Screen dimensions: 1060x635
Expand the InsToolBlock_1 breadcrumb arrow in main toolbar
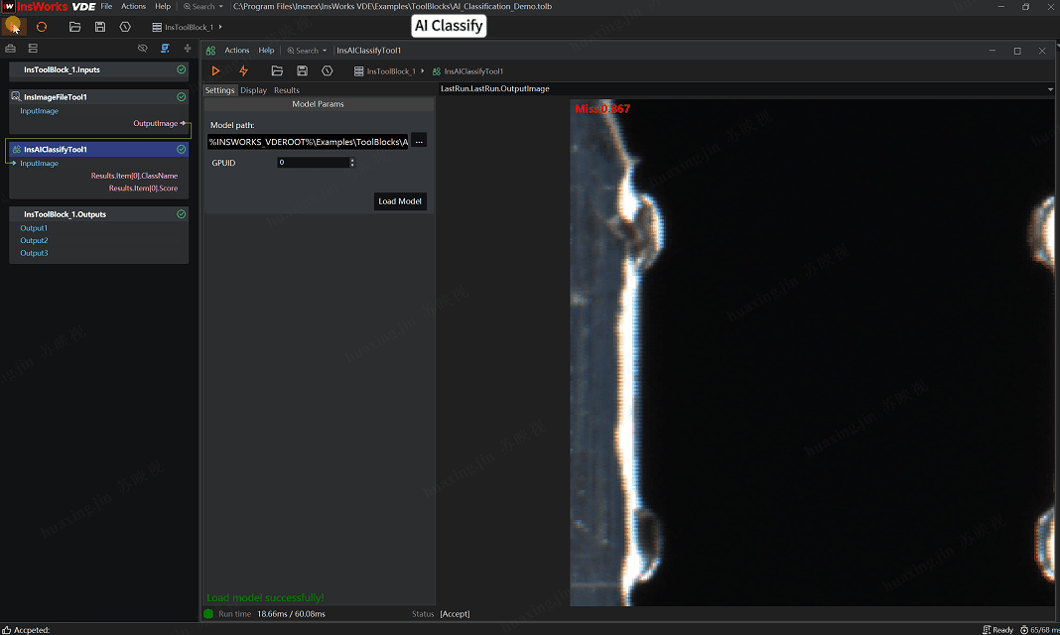click(220, 27)
